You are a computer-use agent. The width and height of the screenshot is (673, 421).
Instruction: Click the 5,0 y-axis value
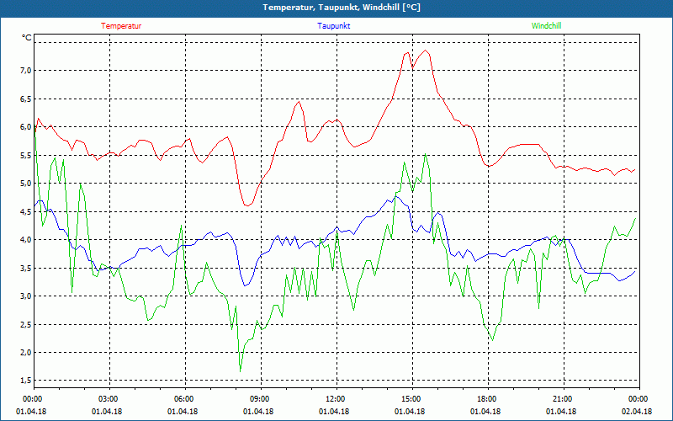coord(27,184)
